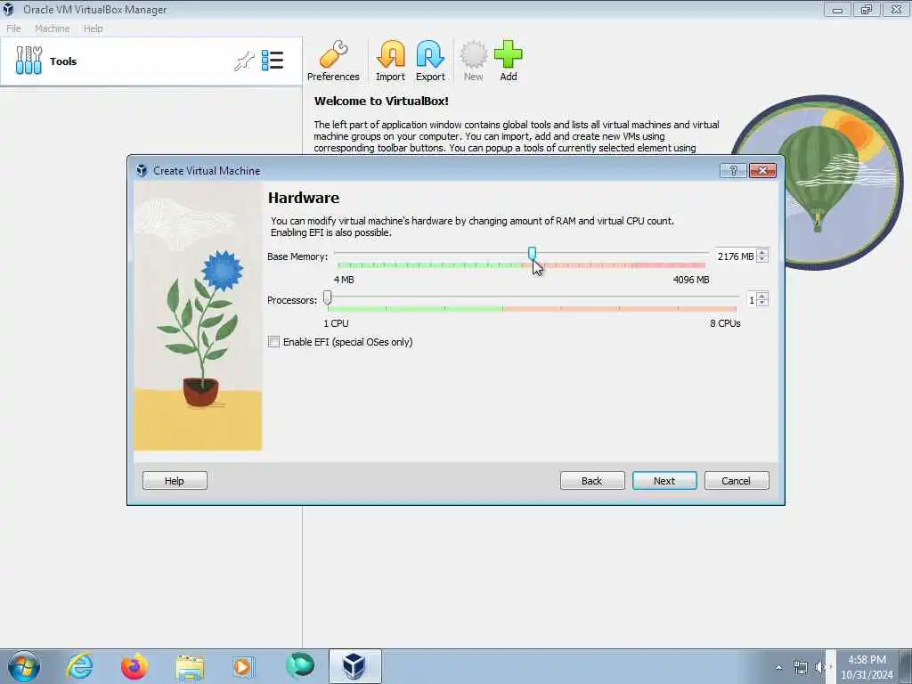Click the network tray icon

point(801,667)
